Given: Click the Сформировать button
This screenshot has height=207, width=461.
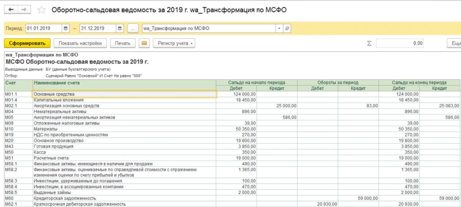Looking at the screenshot, I should click(x=27, y=43).
